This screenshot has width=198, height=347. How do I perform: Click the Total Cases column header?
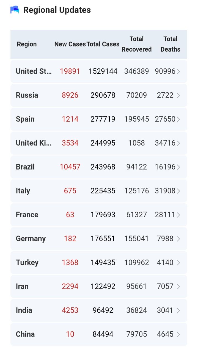point(103,44)
